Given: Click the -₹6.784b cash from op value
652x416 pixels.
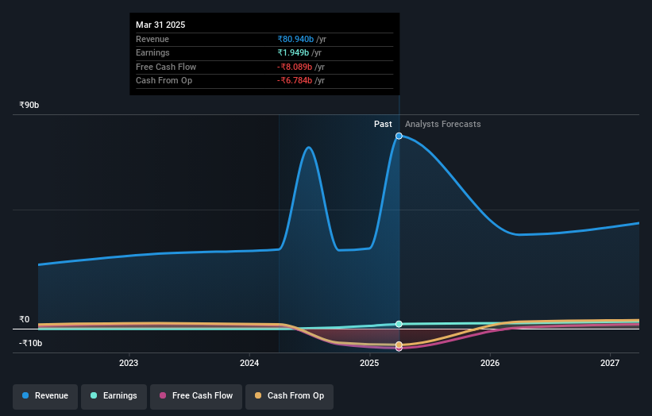Looking at the screenshot, I should point(295,81).
